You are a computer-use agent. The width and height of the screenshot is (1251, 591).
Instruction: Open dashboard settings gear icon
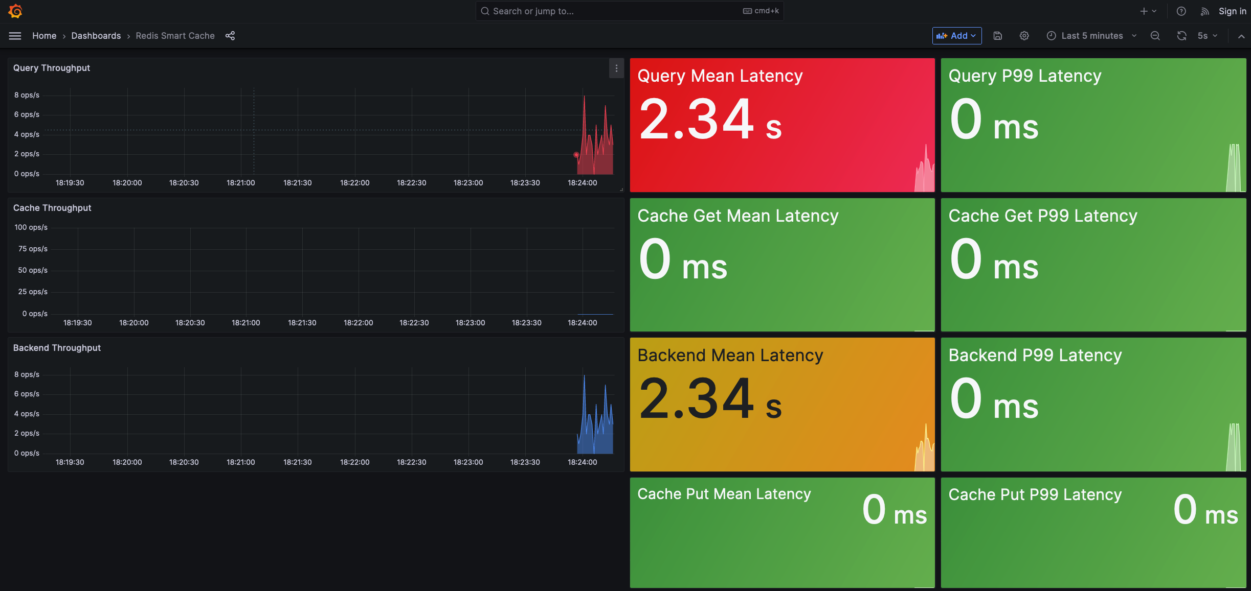pos(1024,36)
